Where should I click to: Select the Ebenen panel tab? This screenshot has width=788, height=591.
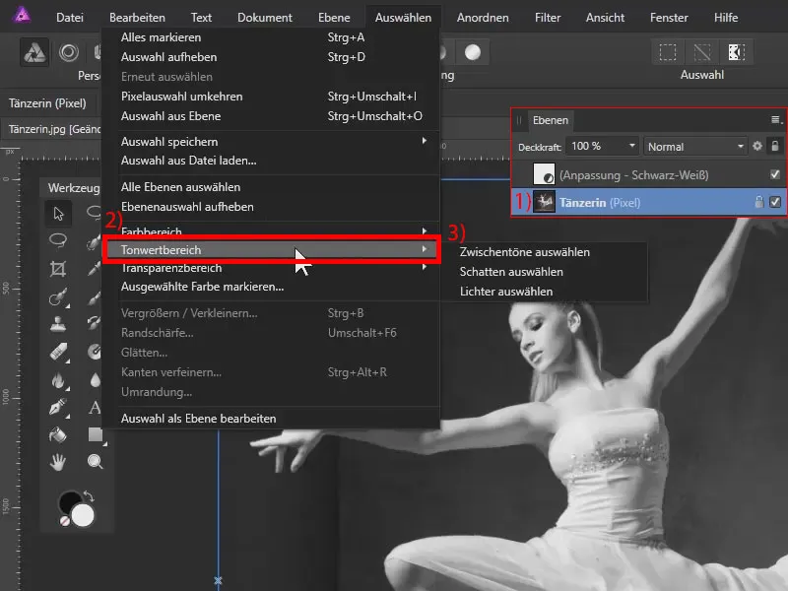(551, 120)
